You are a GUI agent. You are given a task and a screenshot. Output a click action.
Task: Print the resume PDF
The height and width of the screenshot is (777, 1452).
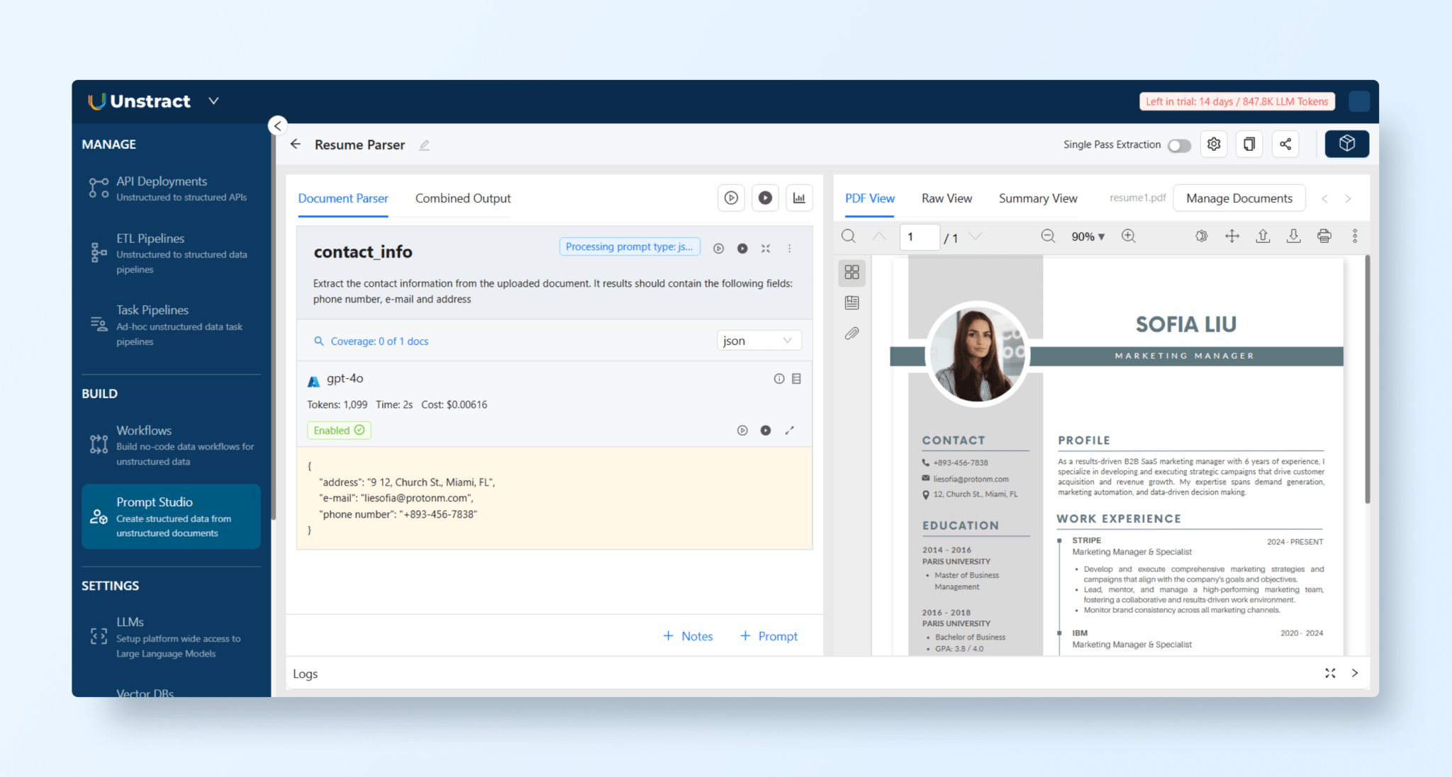coord(1324,236)
